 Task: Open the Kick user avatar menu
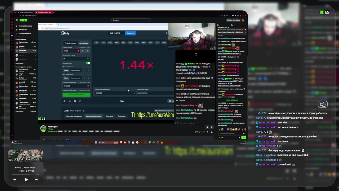[x=243, y=20]
